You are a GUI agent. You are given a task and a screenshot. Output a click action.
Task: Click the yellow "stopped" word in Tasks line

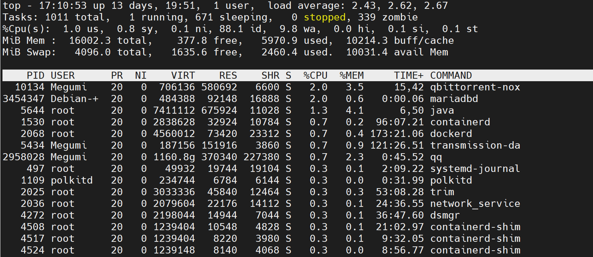pyautogui.click(x=324, y=17)
